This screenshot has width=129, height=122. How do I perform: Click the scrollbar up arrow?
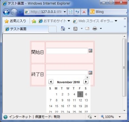coord(124,36)
